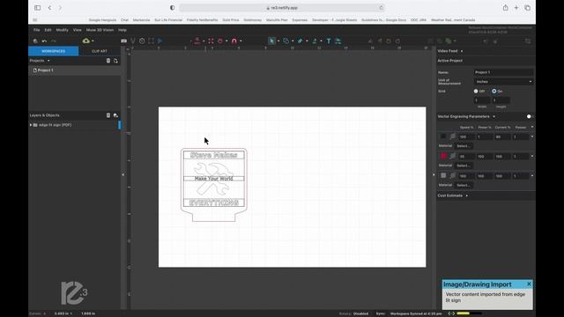Expand the edge lit sign (PDF) layer

(31, 125)
